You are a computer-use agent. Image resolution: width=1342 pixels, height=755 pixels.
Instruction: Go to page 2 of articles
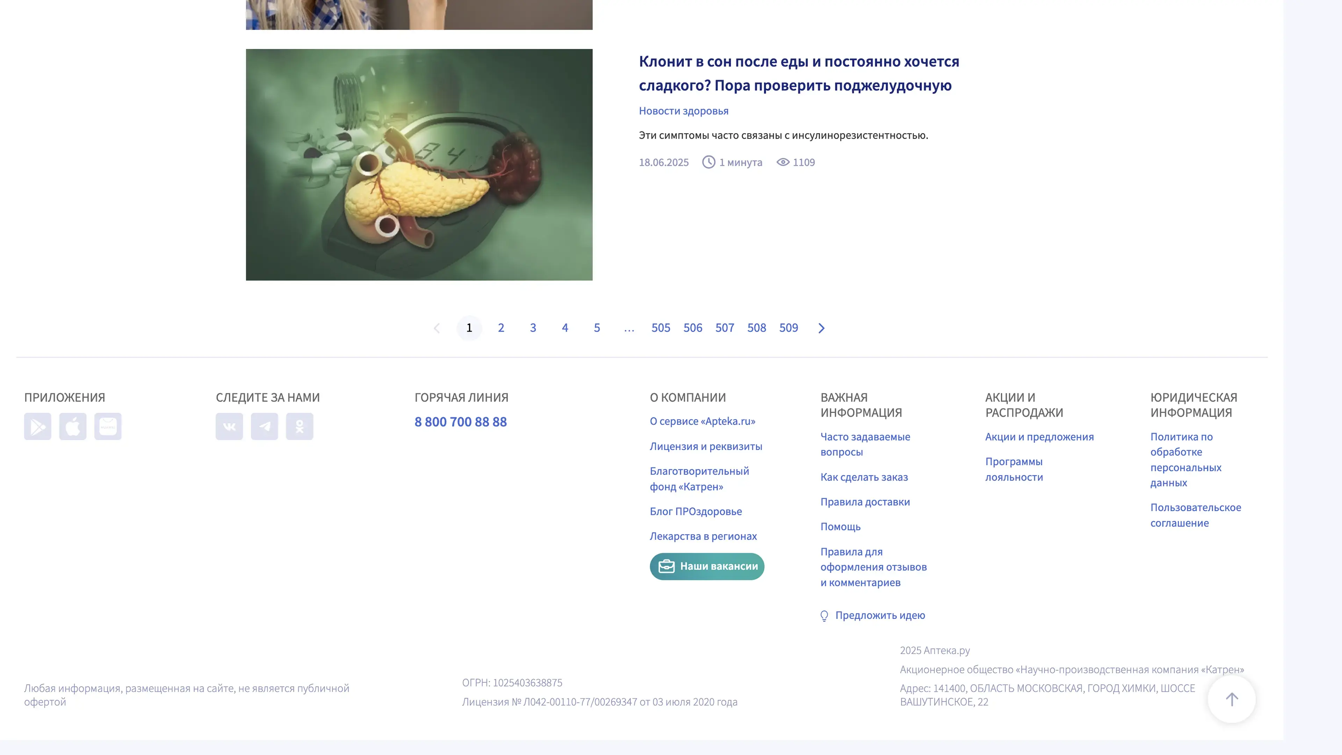tap(501, 328)
